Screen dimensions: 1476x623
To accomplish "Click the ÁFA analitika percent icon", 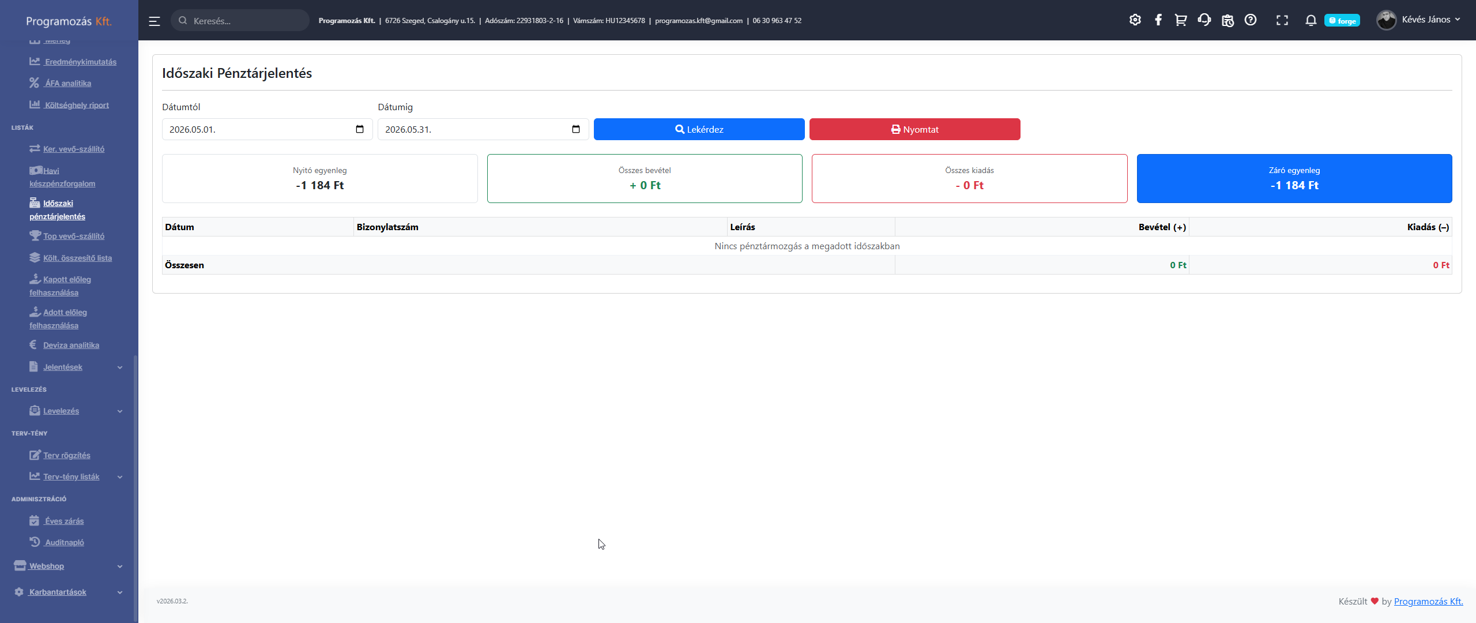I will click(35, 82).
